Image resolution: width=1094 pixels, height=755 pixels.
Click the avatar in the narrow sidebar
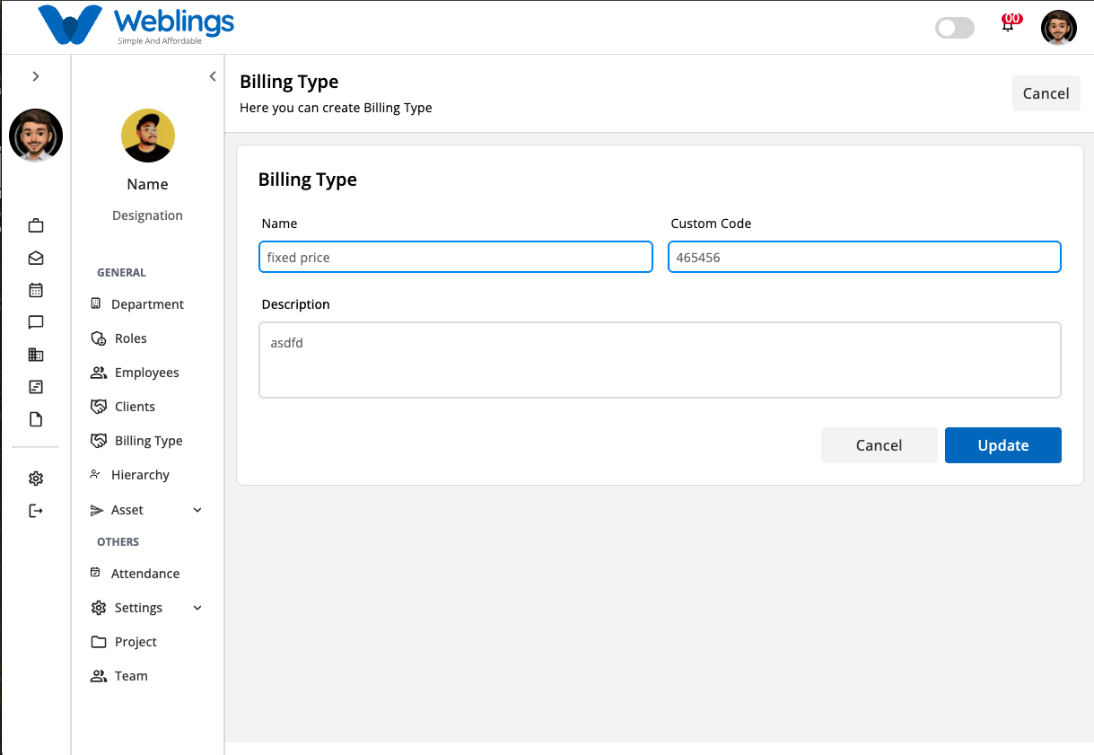pos(36,136)
